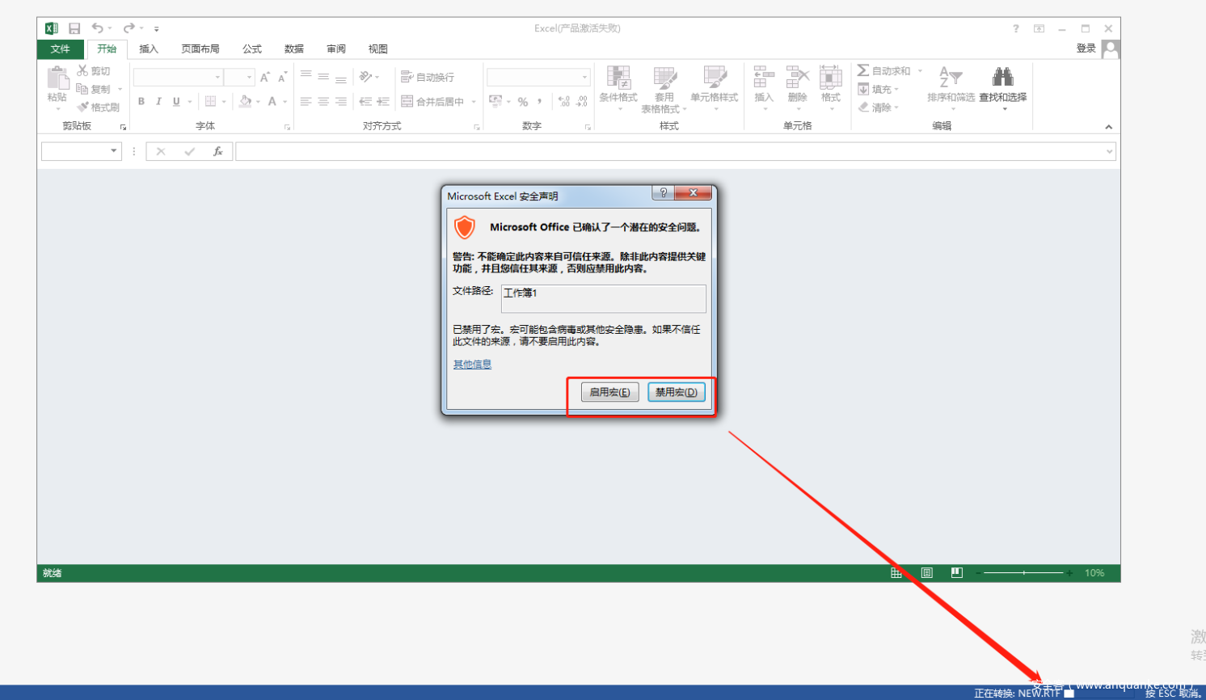Open the Name Box dropdown arrow
This screenshot has width=1206, height=700.
[113, 151]
